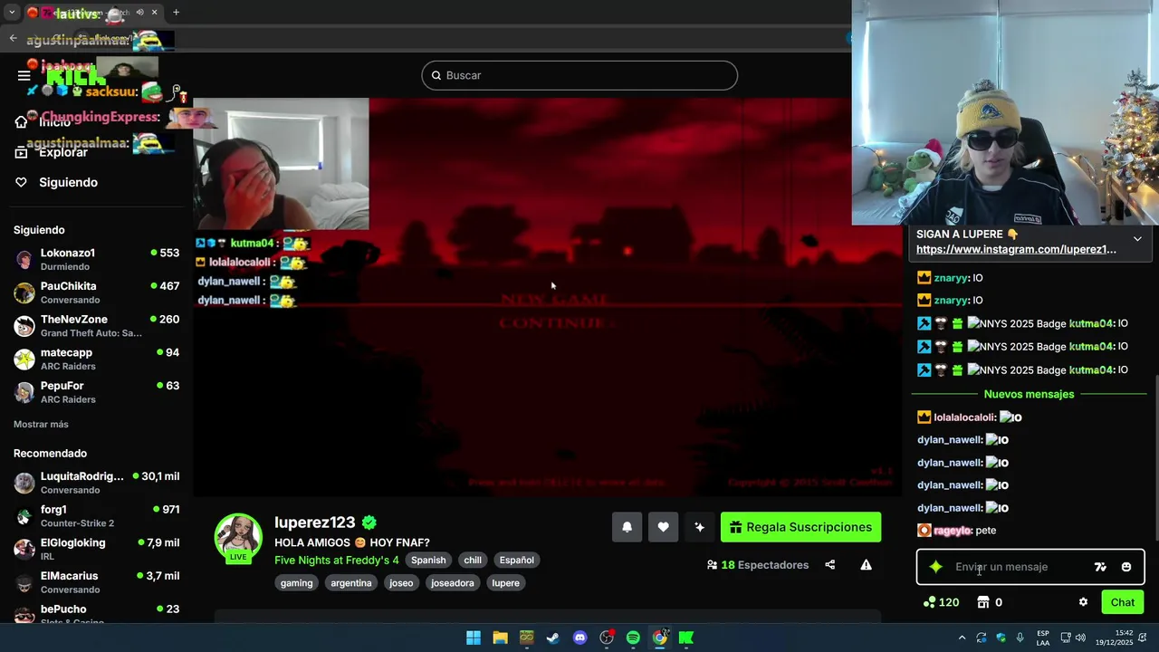Report the stream via warning triangle icon
This screenshot has height=652, width=1159.
(866, 565)
